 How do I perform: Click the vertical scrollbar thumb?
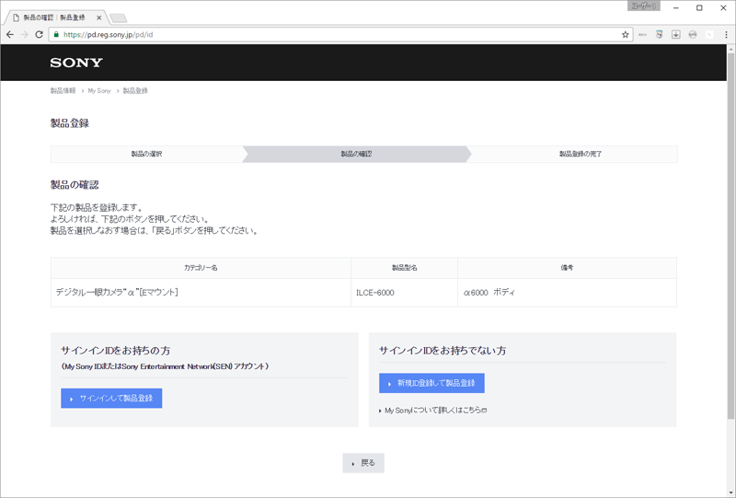pos(730,236)
